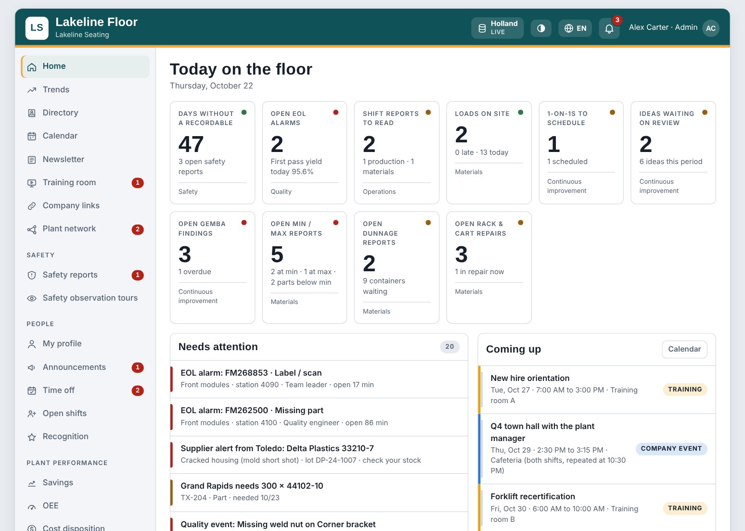This screenshot has height=531, width=745.
Task: Click the LS logo in the header
Action: [x=37, y=28]
